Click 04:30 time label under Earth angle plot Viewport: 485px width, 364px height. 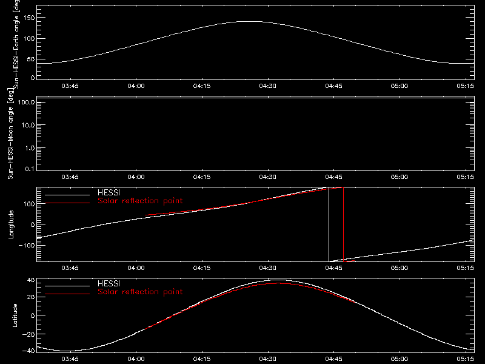(267, 86)
